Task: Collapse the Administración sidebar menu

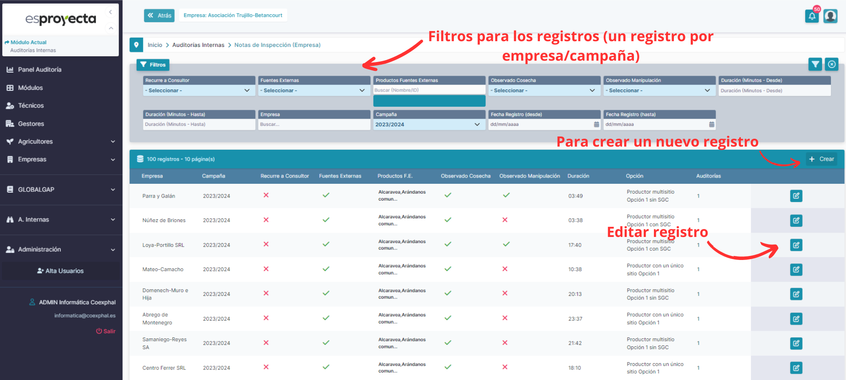Action: point(61,249)
